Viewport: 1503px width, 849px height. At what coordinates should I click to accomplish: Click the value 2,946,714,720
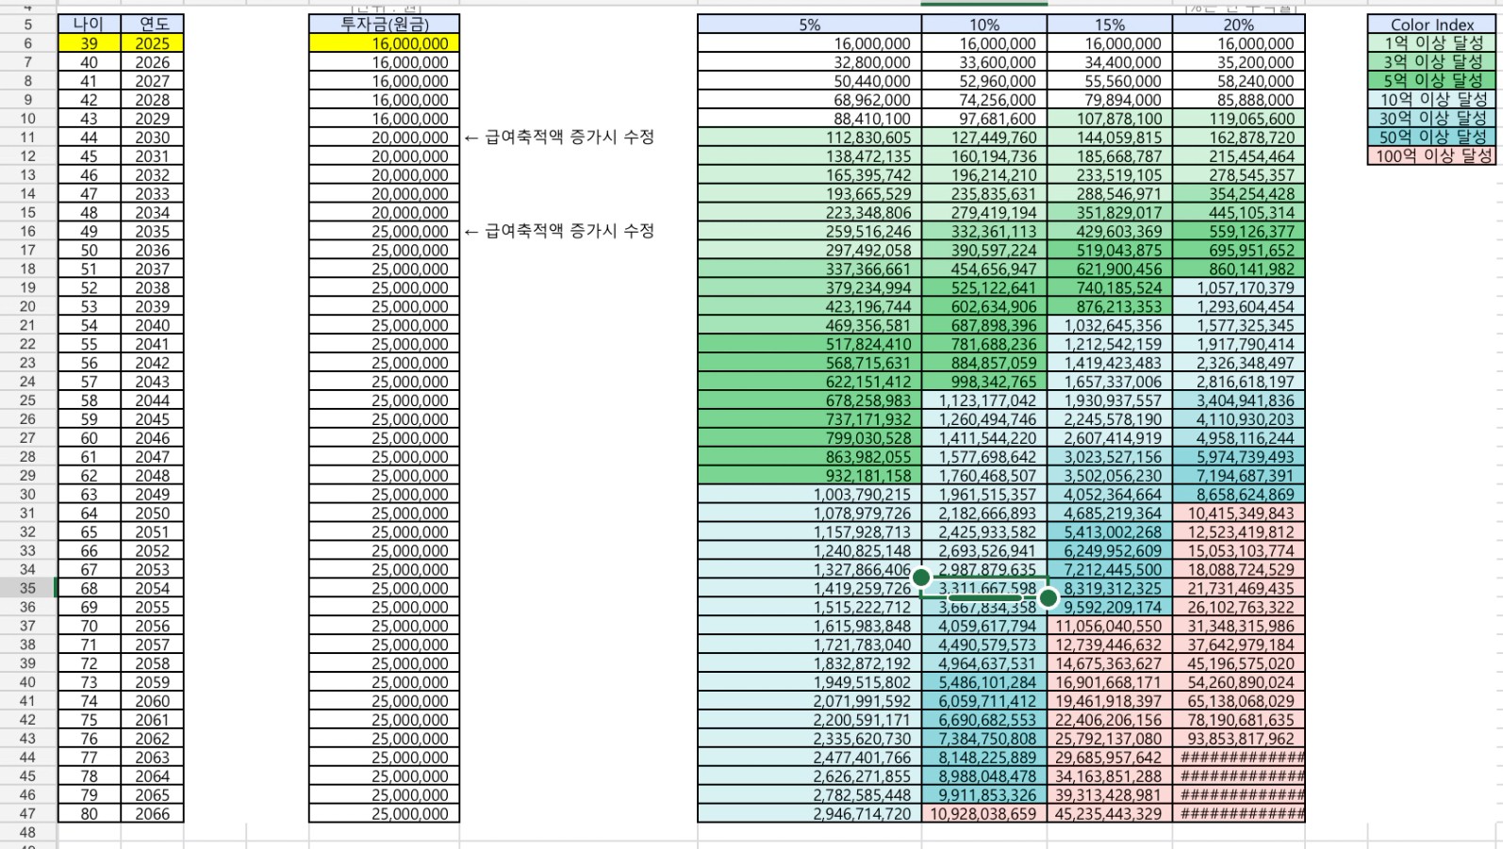pyautogui.click(x=809, y=814)
